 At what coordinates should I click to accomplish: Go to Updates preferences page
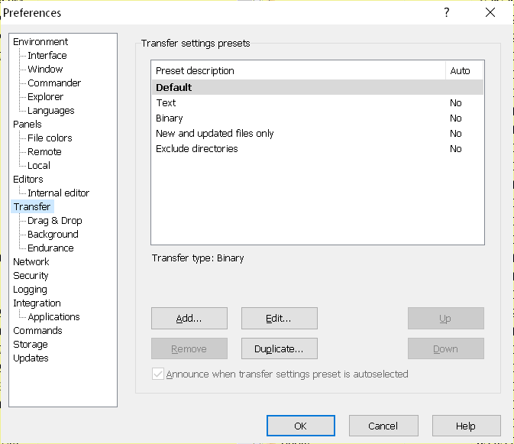31,358
